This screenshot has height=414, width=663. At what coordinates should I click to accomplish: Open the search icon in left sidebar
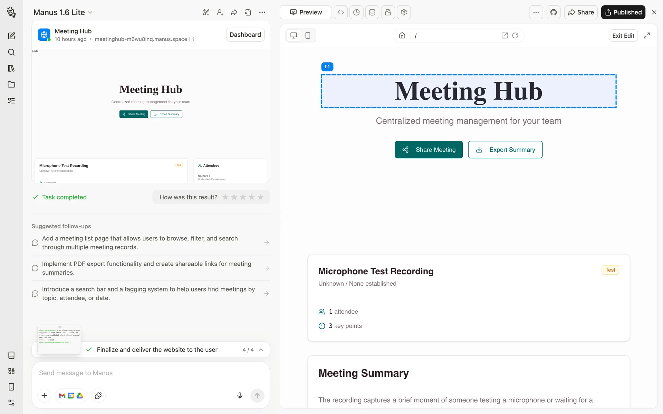pos(11,52)
